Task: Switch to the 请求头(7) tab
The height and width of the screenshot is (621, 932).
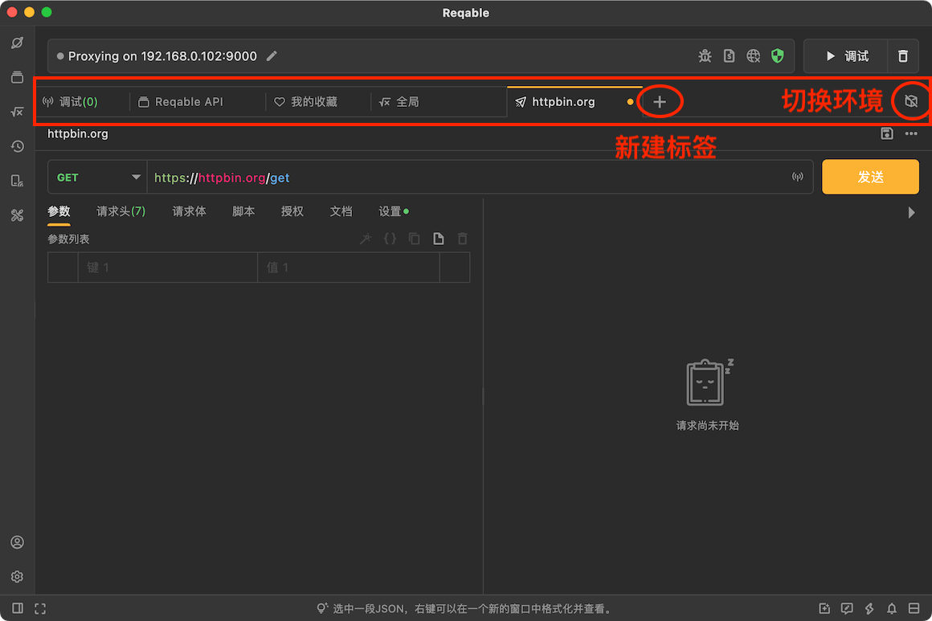Action: pyautogui.click(x=121, y=211)
